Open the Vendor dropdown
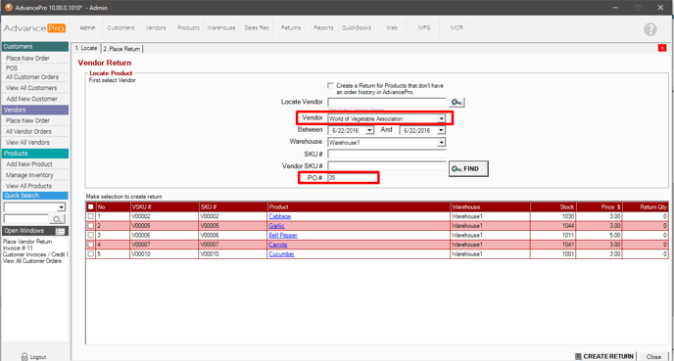Viewport: 674px width, 361px height. [442, 118]
